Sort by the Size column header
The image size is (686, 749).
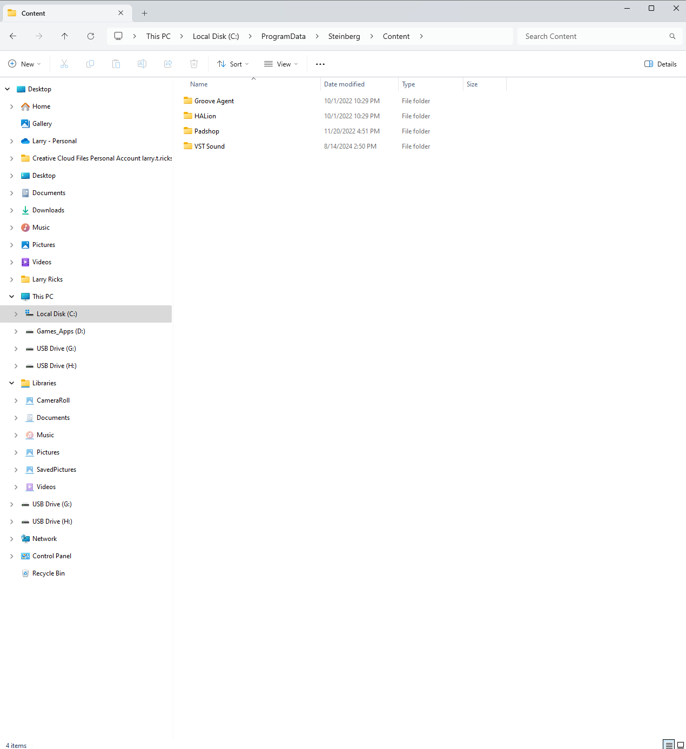click(x=485, y=84)
